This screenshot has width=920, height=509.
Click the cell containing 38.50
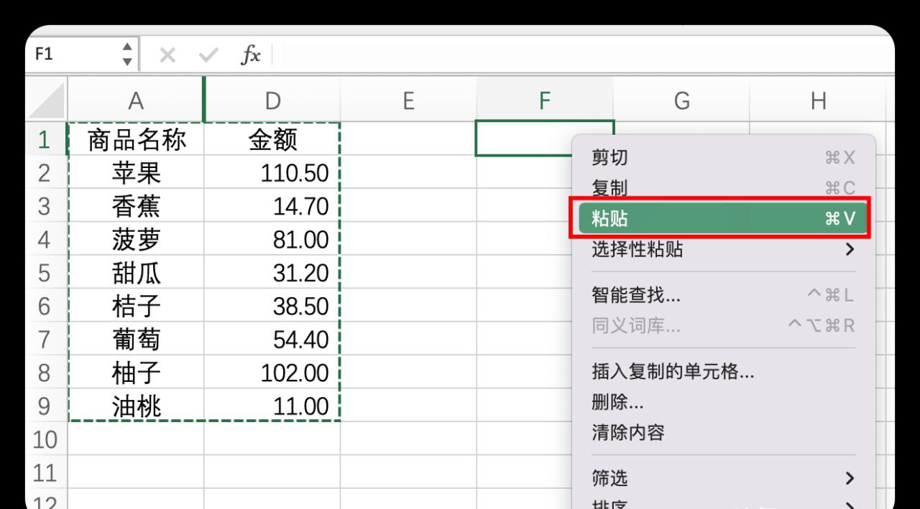[272, 307]
